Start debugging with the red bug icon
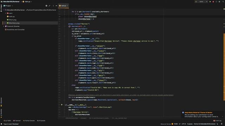 [x=213, y=2]
